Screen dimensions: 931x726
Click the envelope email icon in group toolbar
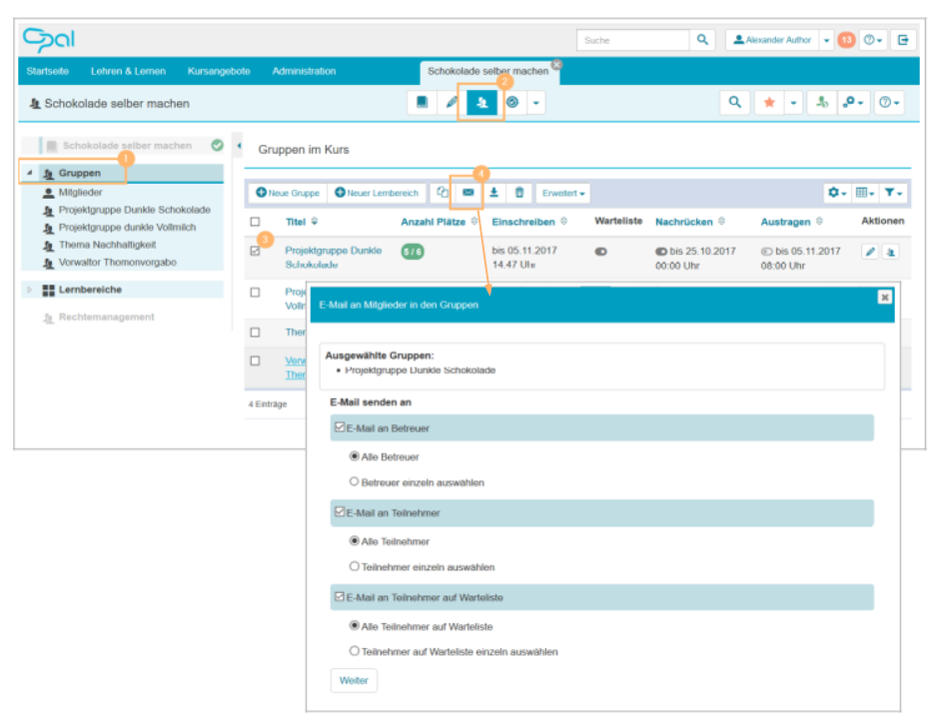click(x=468, y=193)
